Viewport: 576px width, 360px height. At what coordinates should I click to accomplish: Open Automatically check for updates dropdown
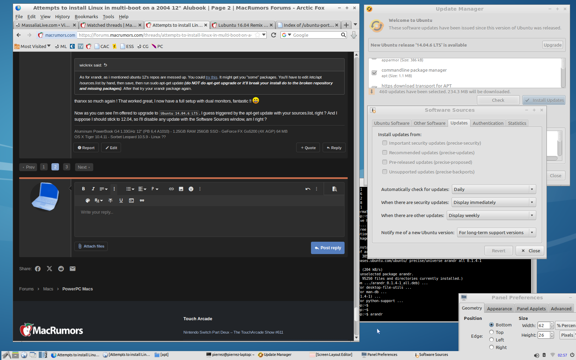click(494, 189)
